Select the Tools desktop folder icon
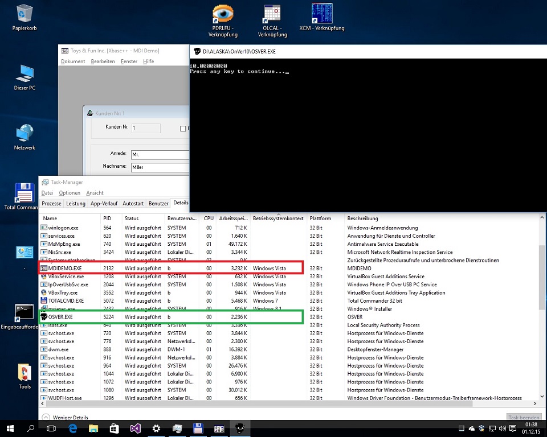This screenshot has width=547, height=437. click(x=25, y=376)
